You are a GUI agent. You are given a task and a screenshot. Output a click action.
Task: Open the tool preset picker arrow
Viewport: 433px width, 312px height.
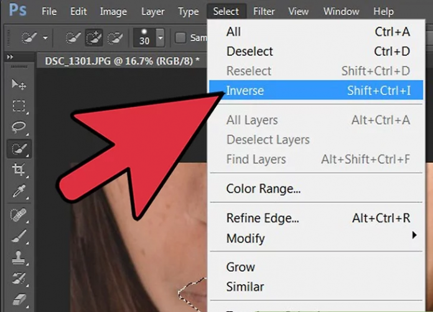45,38
